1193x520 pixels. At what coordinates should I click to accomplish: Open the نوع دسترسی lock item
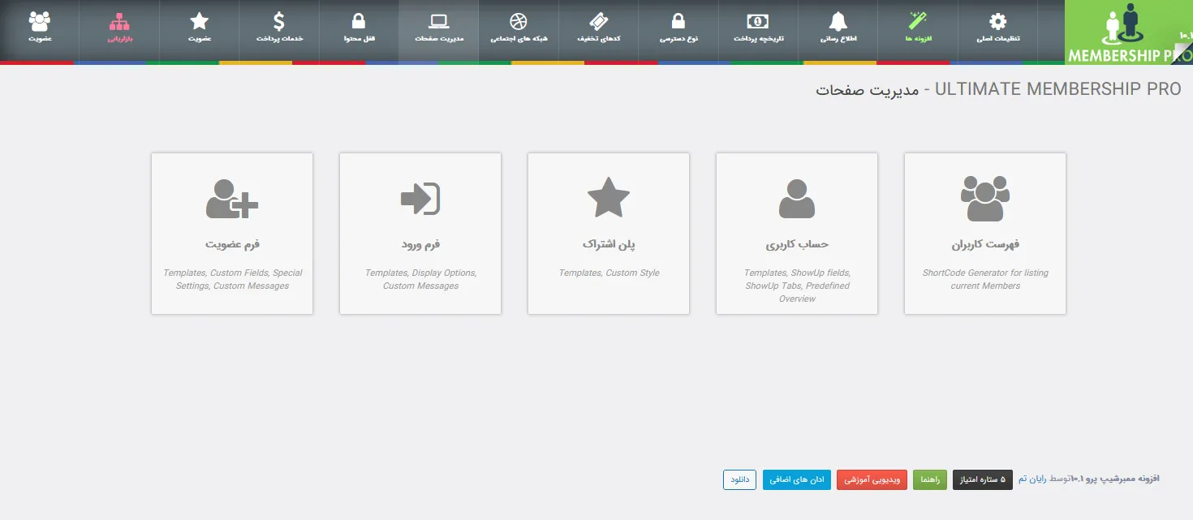click(x=678, y=30)
